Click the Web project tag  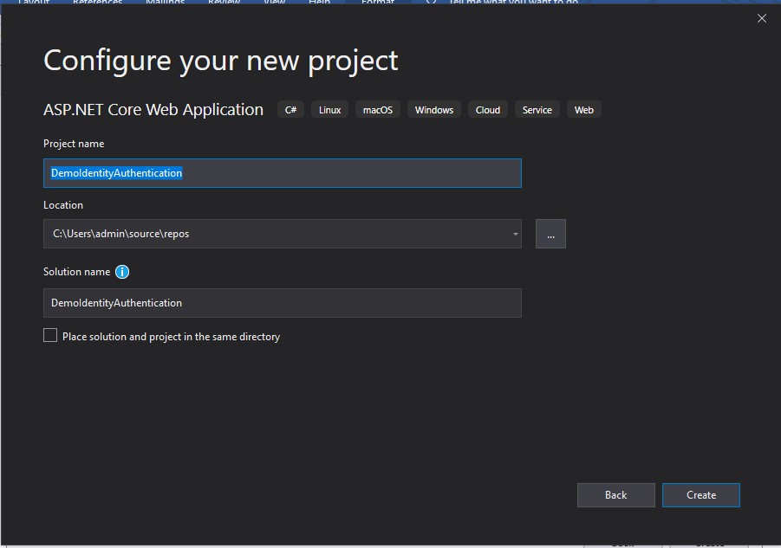pos(583,109)
